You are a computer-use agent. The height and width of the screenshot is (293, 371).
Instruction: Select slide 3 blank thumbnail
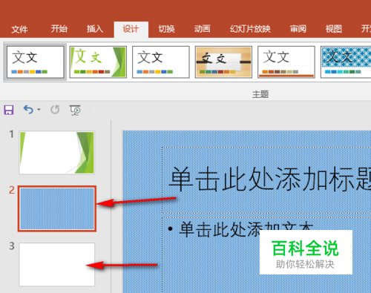tap(57, 264)
